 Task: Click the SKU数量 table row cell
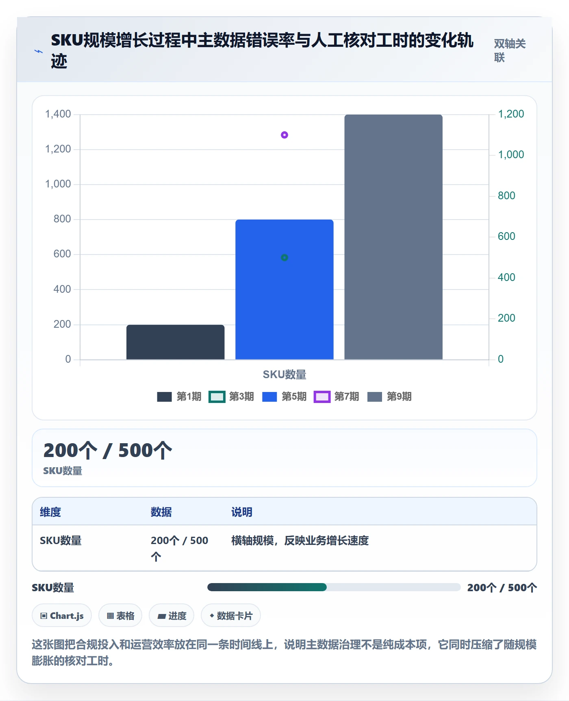click(x=61, y=540)
